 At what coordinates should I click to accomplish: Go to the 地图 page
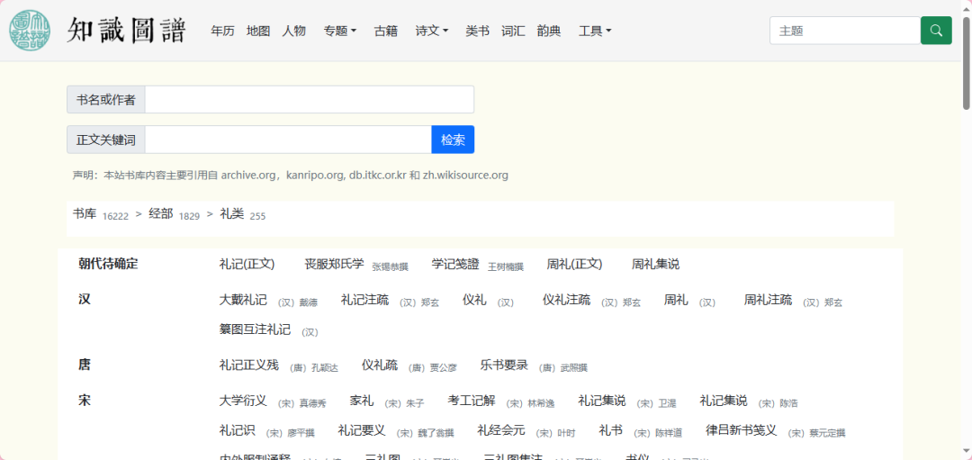(258, 31)
